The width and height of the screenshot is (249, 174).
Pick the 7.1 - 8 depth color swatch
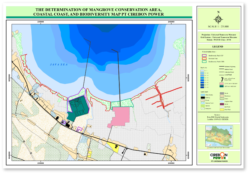coord(202,87)
